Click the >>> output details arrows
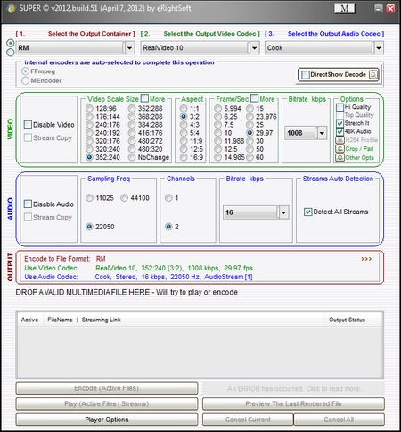Viewport: 401px width, 432px height. coord(366,259)
